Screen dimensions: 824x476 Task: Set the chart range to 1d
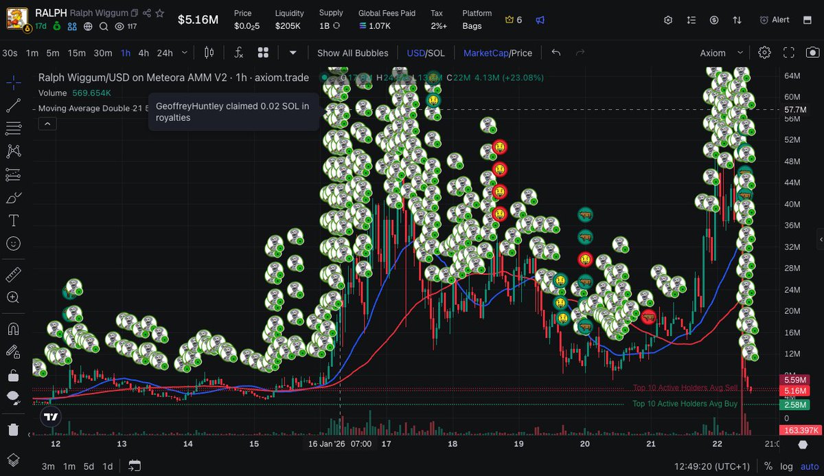(x=108, y=466)
